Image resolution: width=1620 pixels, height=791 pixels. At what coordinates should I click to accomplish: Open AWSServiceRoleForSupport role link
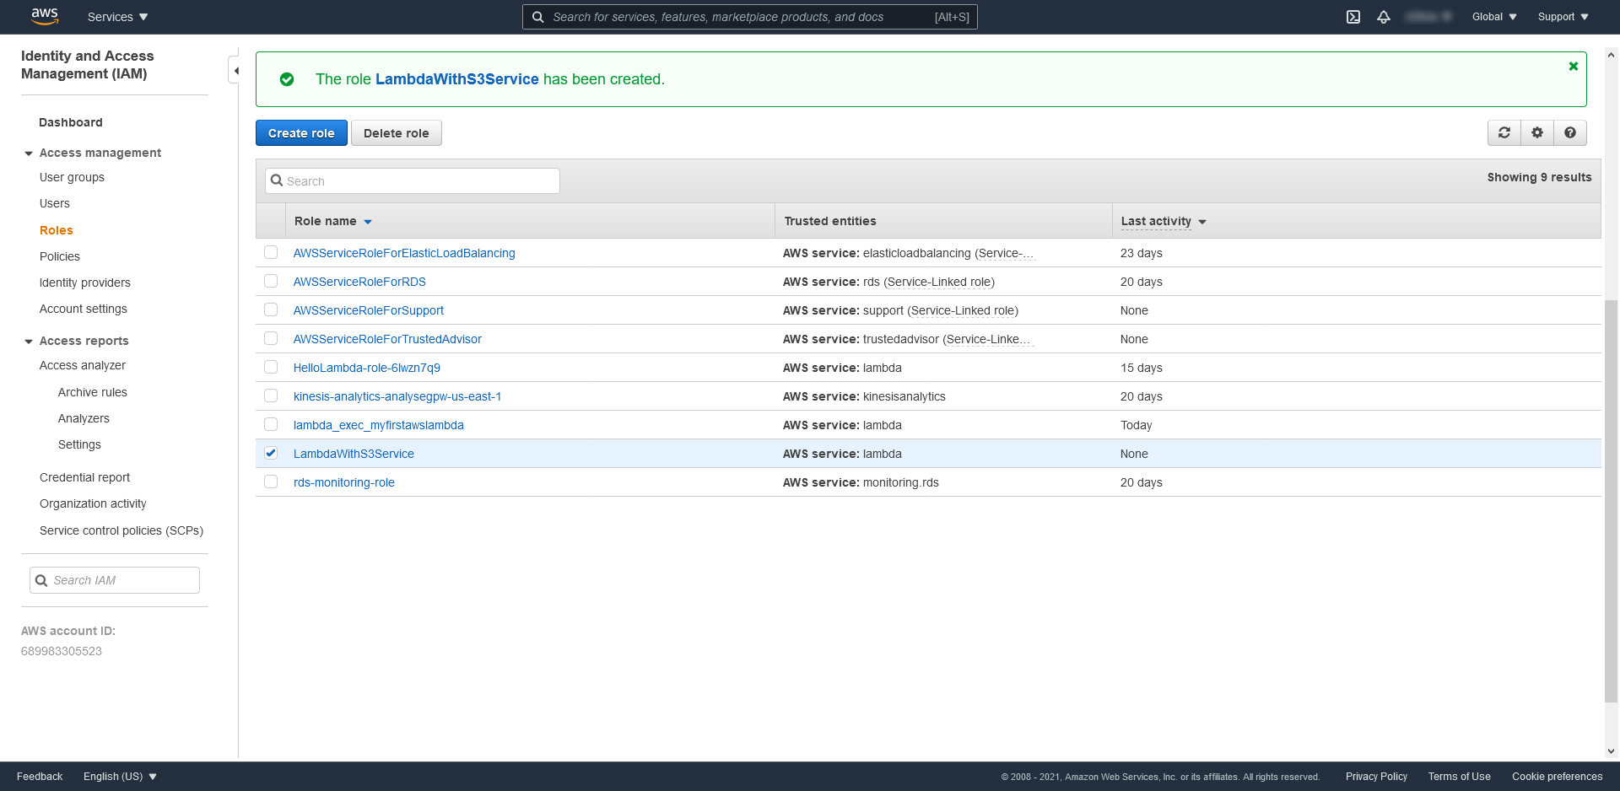coord(369,310)
